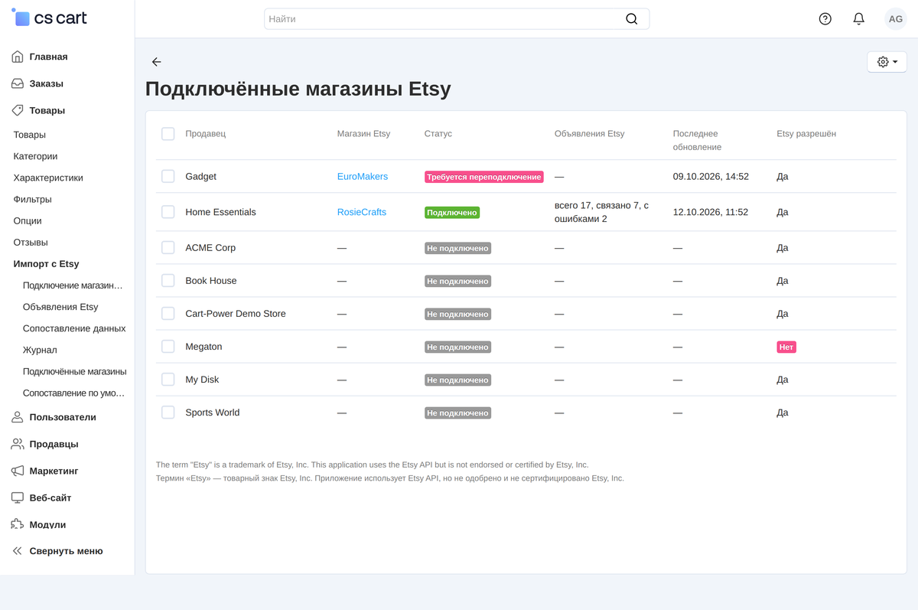This screenshot has width=918, height=610.
Task: Check the ACME Corp row checkbox
Action: tap(168, 248)
